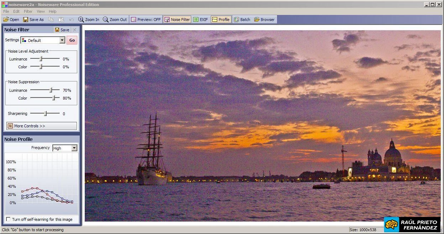Screen dimensions: 444x234
Task: Close the Noise Filter panel
Action: [74, 30]
